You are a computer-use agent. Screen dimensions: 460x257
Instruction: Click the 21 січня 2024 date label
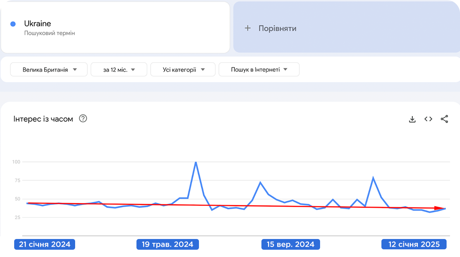pyautogui.click(x=44, y=244)
